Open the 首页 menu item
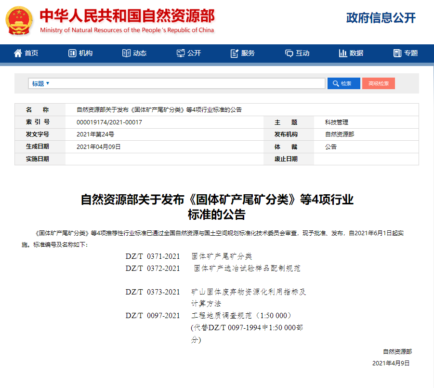This screenshot has height=388, width=434. (32, 53)
